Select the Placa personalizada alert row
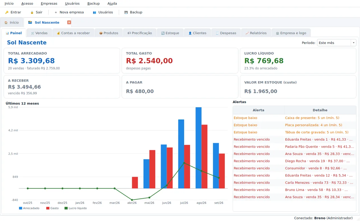 [294, 125]
